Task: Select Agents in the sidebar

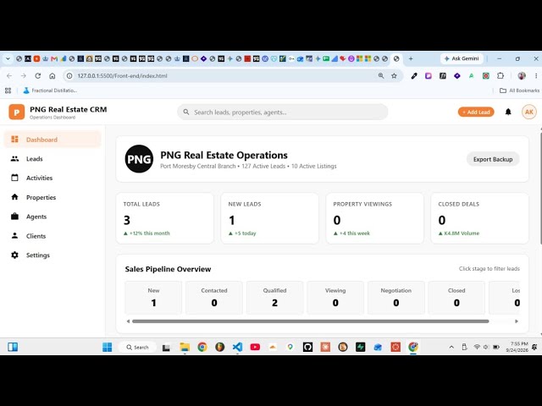Action: tap(53, 217)
